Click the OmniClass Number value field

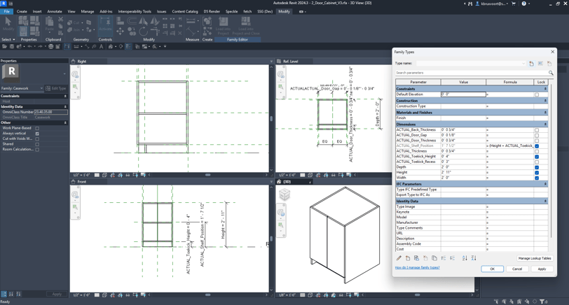[50, 112]
